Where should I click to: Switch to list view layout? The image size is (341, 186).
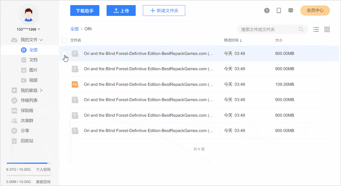pyautogui.click(x=316, y=29)
